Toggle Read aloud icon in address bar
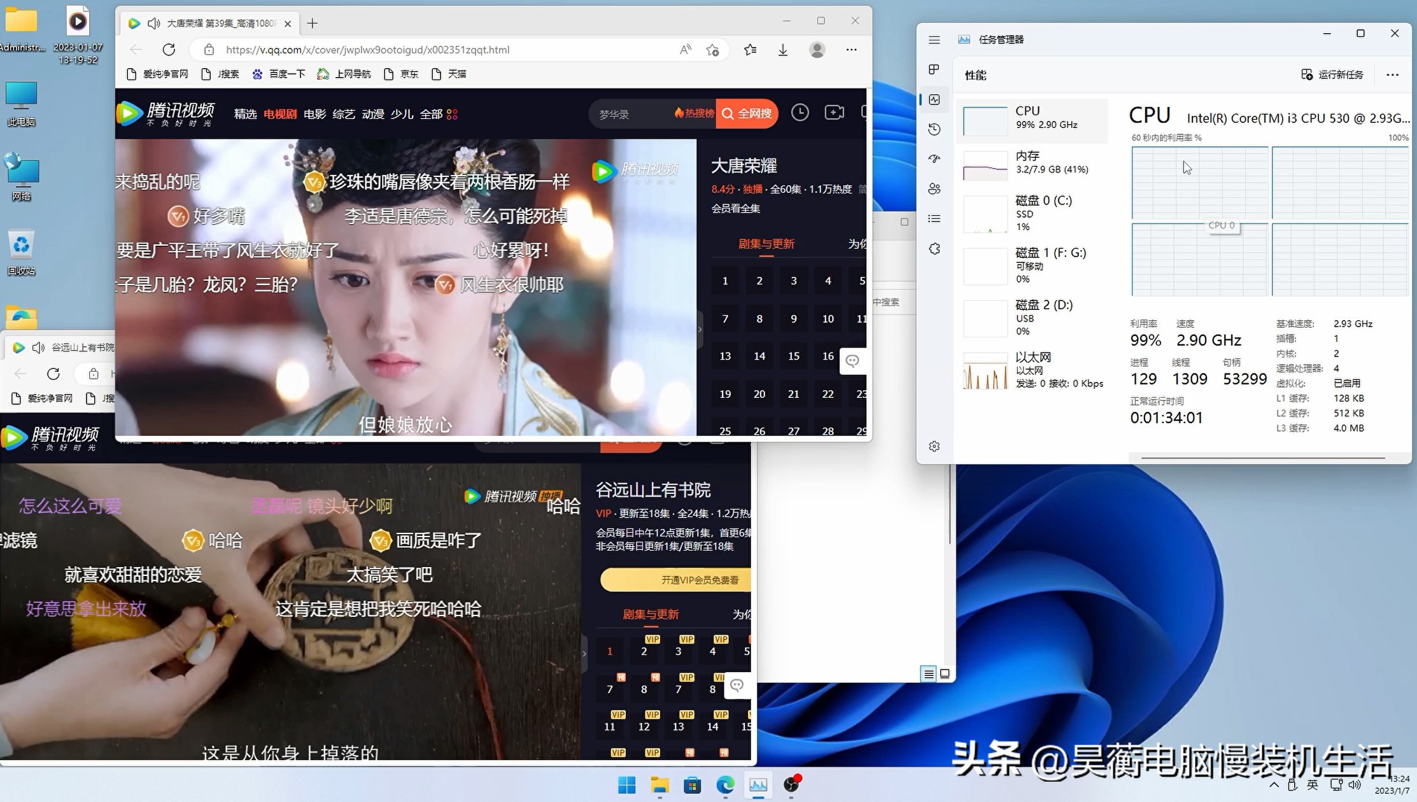The height and width of the screenshot is (802, 1417). pyautogui.click(x=685, y=50)
